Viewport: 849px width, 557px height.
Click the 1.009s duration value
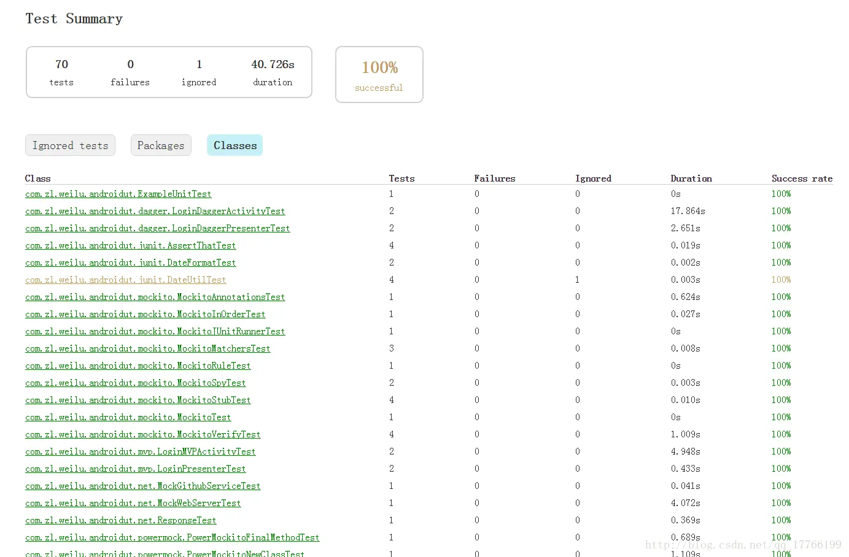(x=685, y=434)
